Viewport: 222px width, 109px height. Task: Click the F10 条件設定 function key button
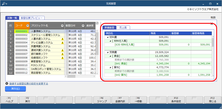point(176,100)
